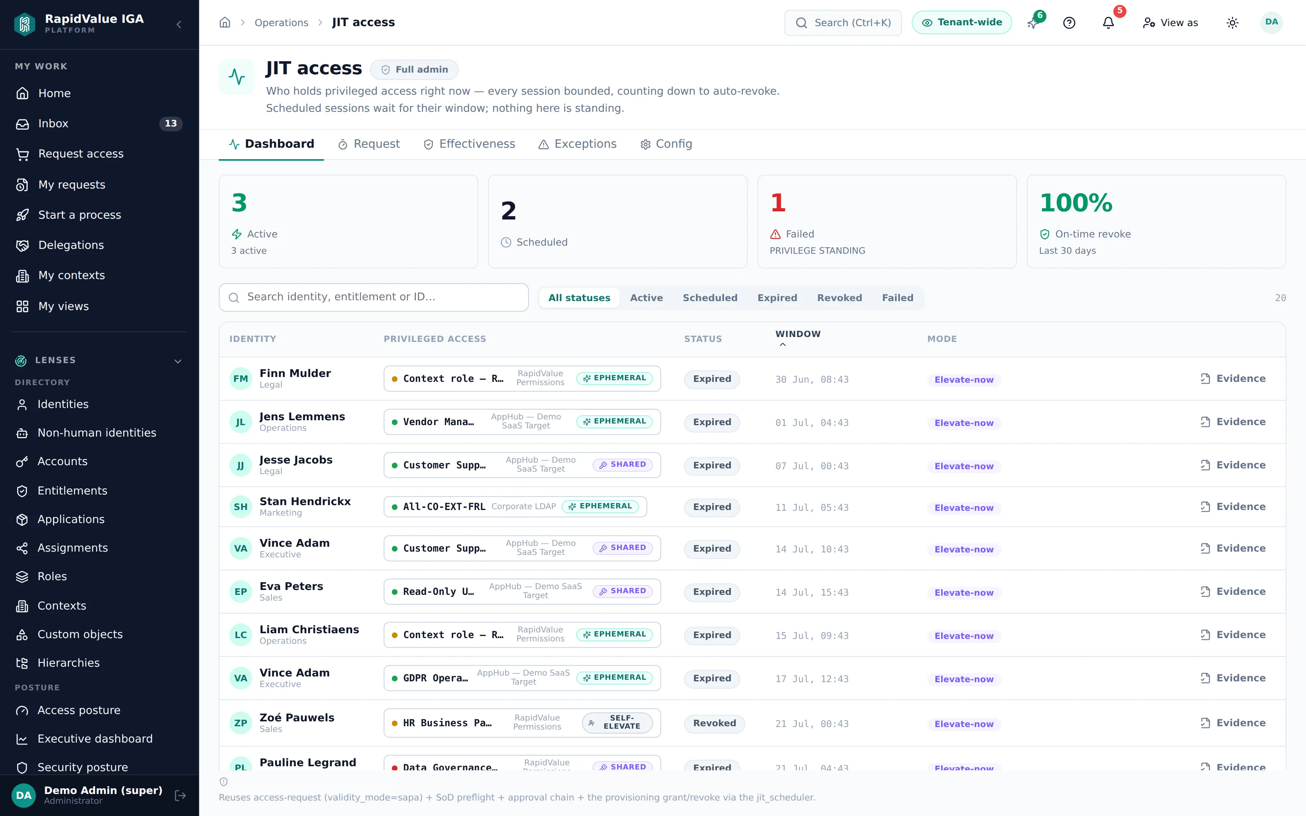Filter sessions by Failed status

point(897,298)
